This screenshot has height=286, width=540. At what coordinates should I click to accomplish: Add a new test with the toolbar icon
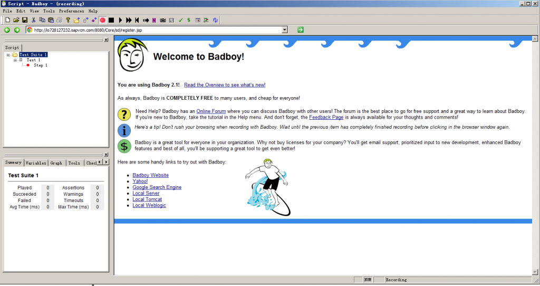85,20
